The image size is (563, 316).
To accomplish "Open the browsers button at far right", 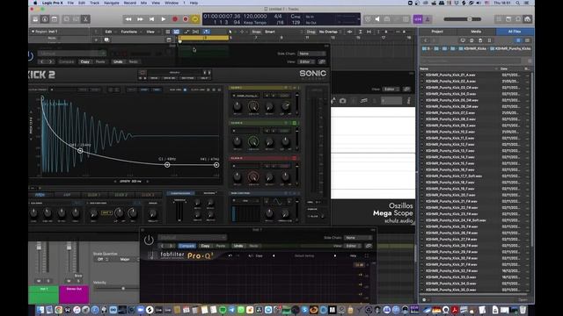I will (x=528, y=19).
